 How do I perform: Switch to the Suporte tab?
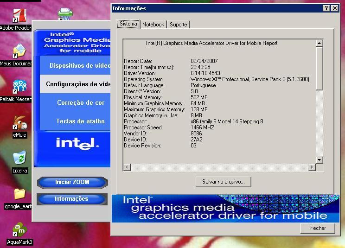click(178, 25)
